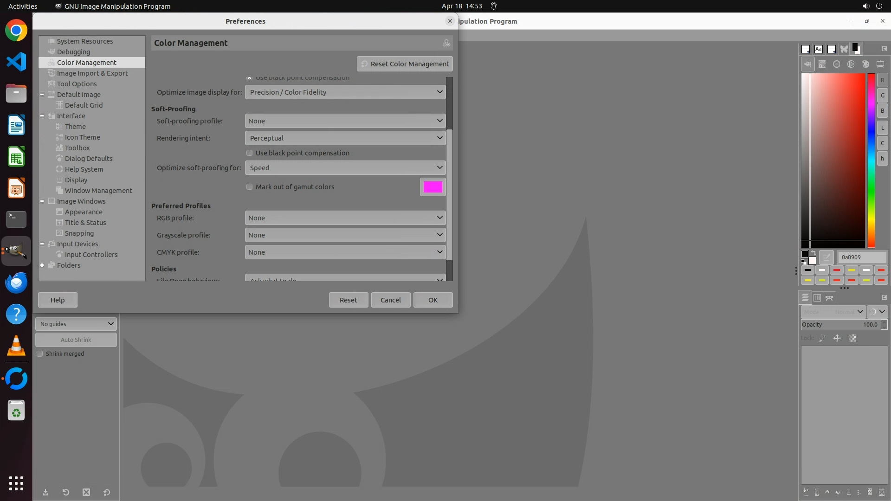
Task: Open Optimize soft-proofing for Speed dropdown
Action: (x=345, y=168)
